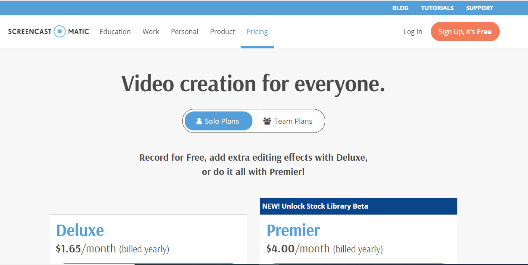This screenshot has height=265, width=528.
Task: Click the Deluxe plan heading
Action: [x=80, y=230]
